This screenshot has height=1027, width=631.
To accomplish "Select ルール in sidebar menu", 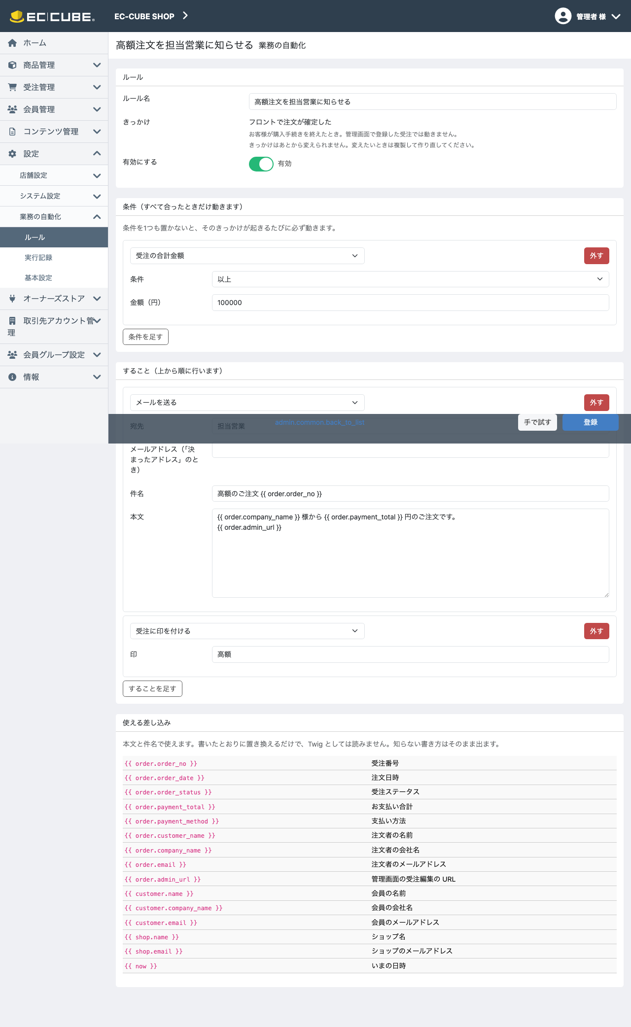I will tap(54, 238).
